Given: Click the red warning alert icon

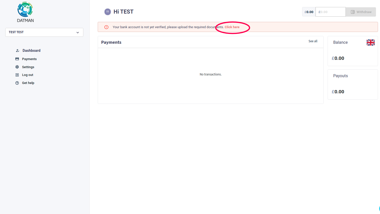Looking at the screenshot, I should [x=106, y=27].
